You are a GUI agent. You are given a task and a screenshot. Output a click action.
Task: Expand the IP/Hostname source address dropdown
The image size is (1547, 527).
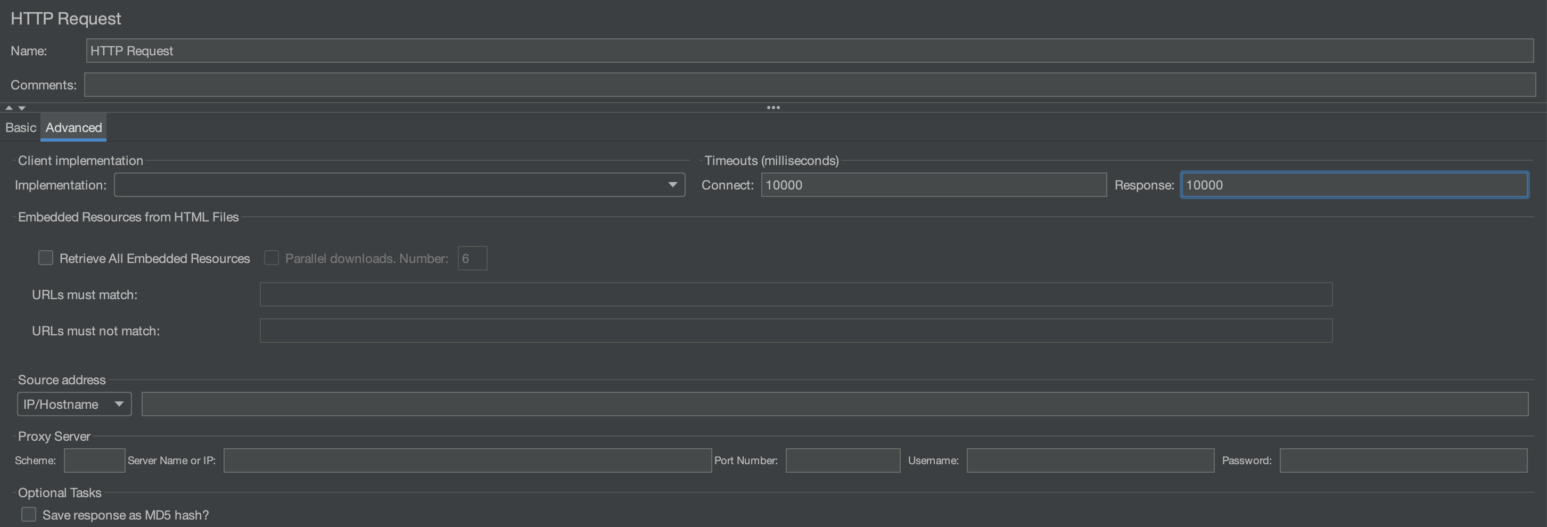pyautogui.click(x=74, y=404)
